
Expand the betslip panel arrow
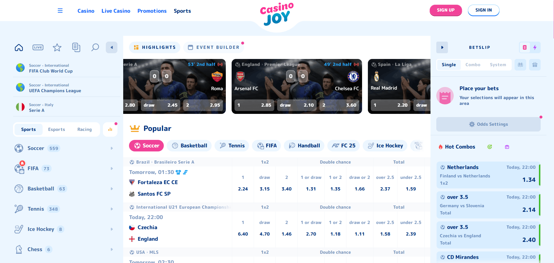tap(442, 47)
